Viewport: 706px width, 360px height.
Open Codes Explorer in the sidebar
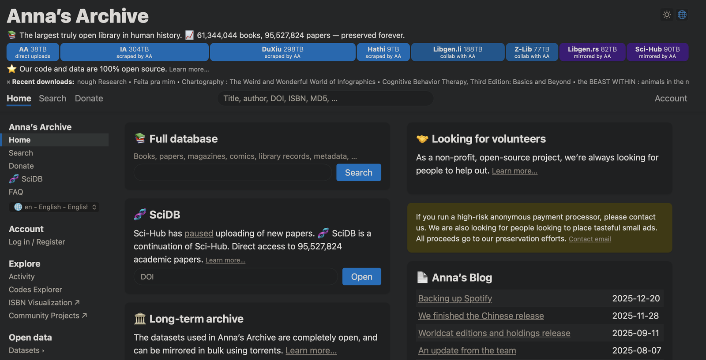point(35,289)
